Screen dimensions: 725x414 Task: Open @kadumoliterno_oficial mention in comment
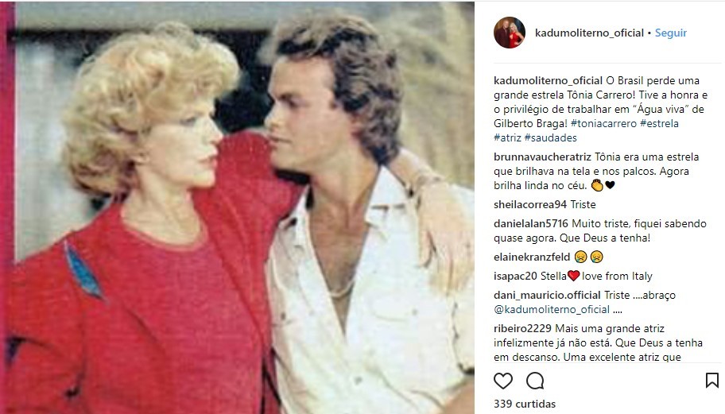click(x=552, y=310)
